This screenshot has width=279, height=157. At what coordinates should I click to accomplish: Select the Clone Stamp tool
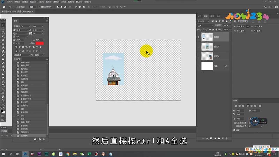coord(3,59)
